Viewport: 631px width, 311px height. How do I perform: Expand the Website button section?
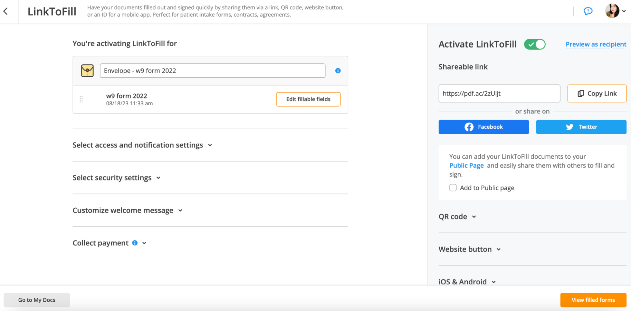click(x=470, y=249)
